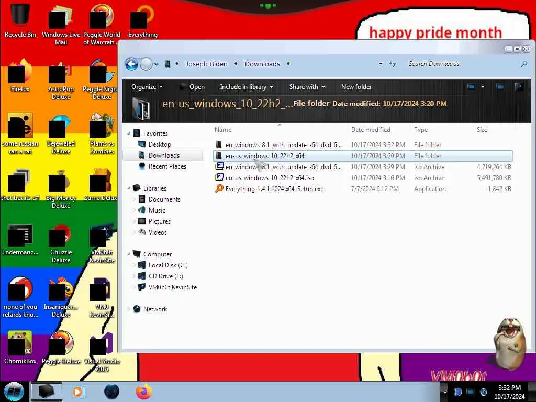This screenshot has width=536, height=402.
Task: Refresh the Downloads folder view
Action: coord(393,64)
